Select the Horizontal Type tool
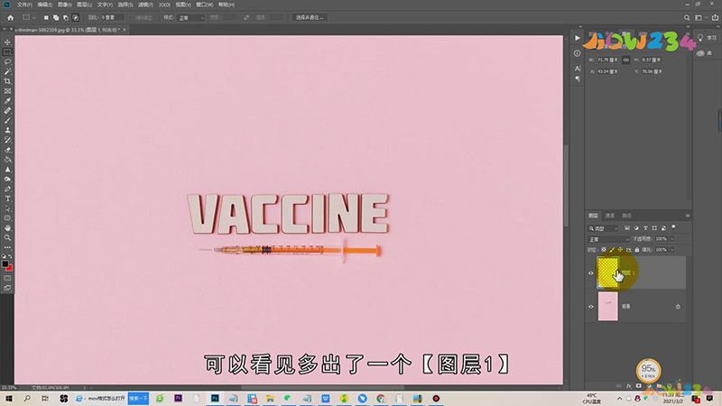This screenshot has width=722, height=406. pyautogui.click(x=7, y=198)
